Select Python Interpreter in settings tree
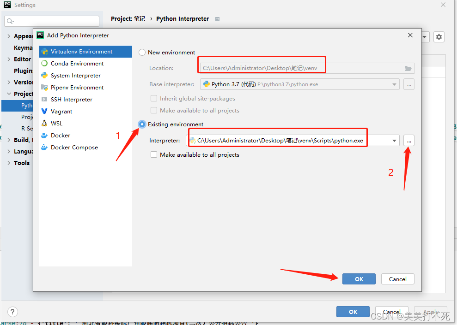 (x=18, y=106)
